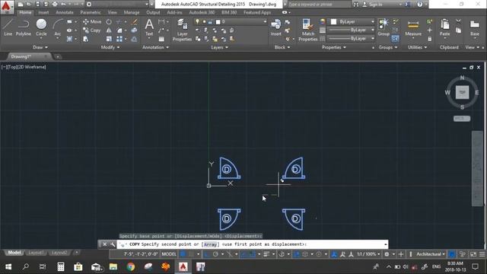Open Chrome from the taskbar

tap(131, 266)
